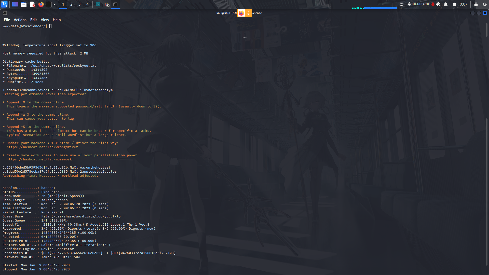
Task: Launch Firefox from the top panel
Action: [x=41, y=4]
